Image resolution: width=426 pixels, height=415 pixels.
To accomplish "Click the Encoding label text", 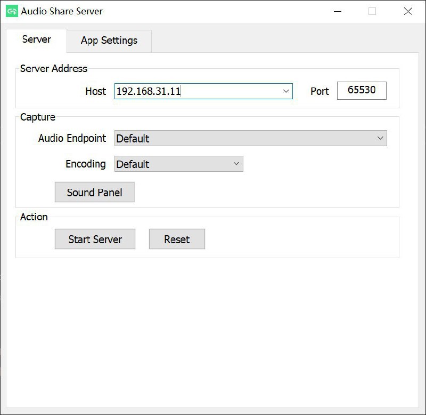I will tap(85, 164).
